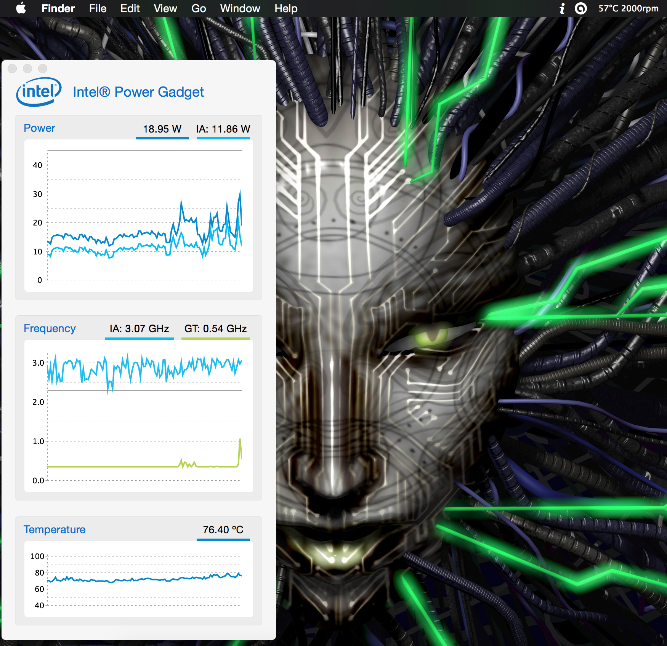Click the Temperature section label
The image size is (667, 646).
[55, 529]
